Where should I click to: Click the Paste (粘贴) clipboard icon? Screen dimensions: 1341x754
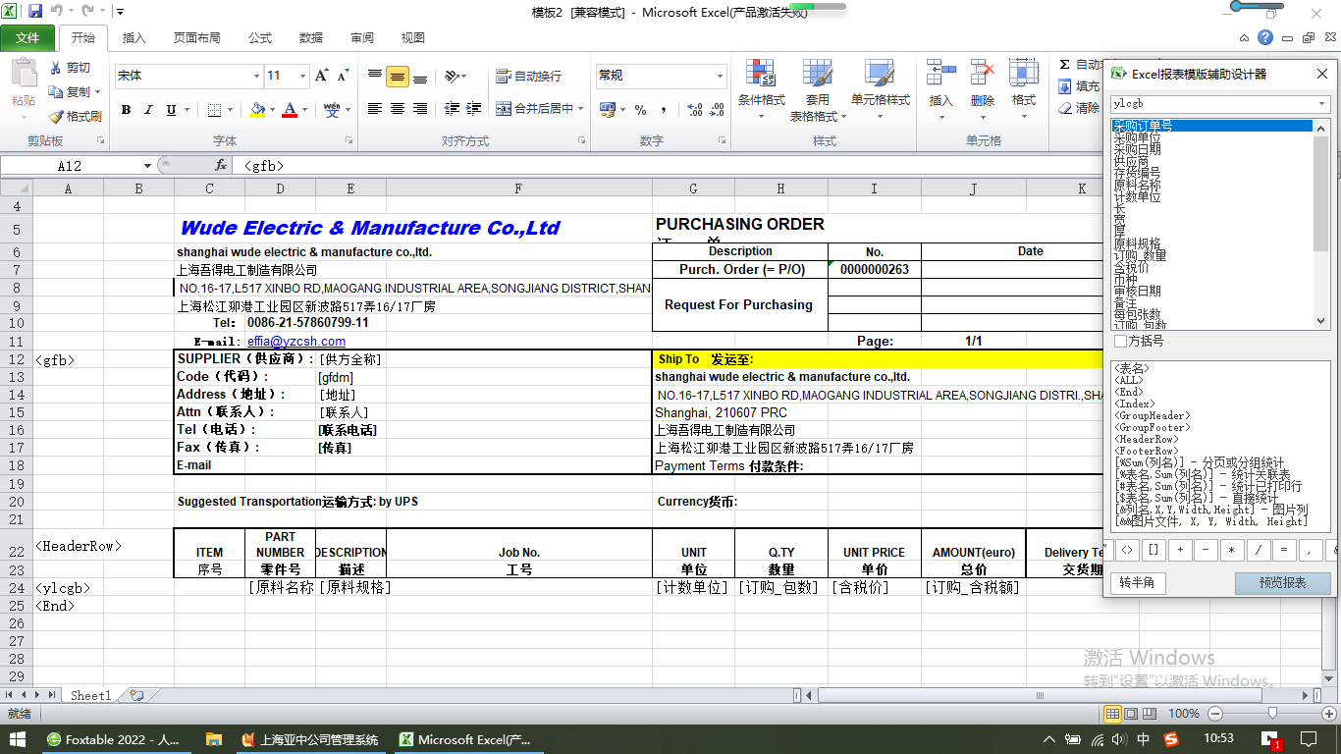point(23,75)
